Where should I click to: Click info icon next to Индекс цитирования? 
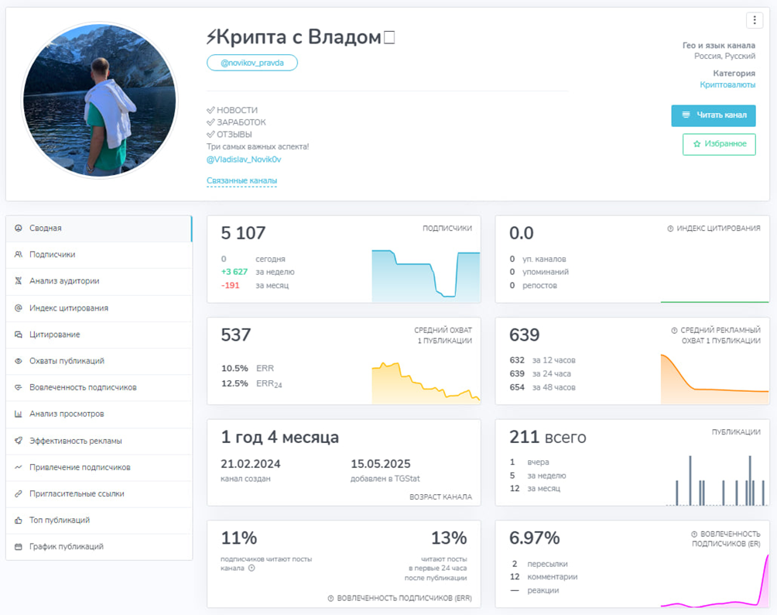pos(672,228)
